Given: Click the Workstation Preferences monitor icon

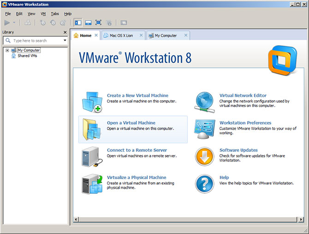Looking at the screenshot, I should [204, 129].
